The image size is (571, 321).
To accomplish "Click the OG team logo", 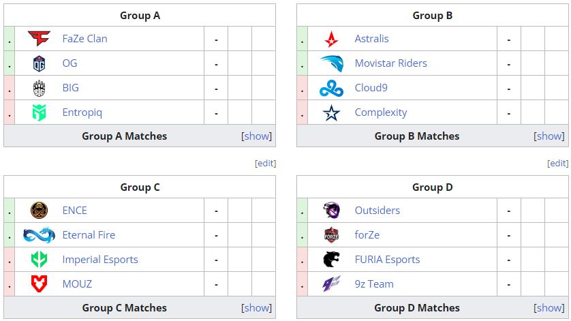I will 39,63.
